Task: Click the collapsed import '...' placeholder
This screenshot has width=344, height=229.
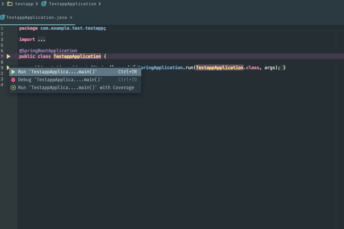Action: coord(41,39)
